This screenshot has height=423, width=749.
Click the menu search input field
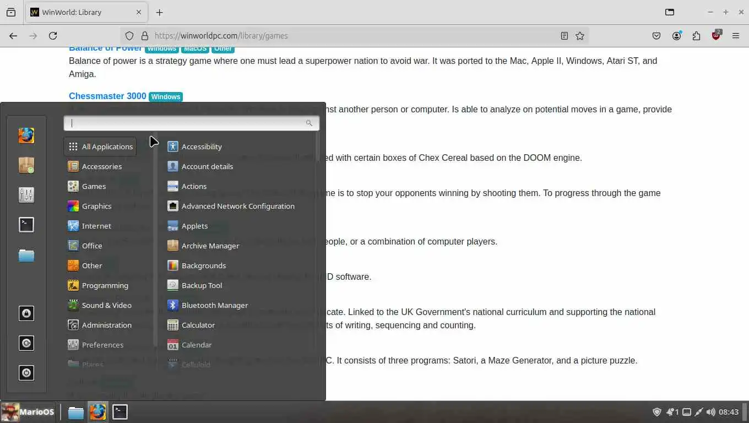point(191,123)
